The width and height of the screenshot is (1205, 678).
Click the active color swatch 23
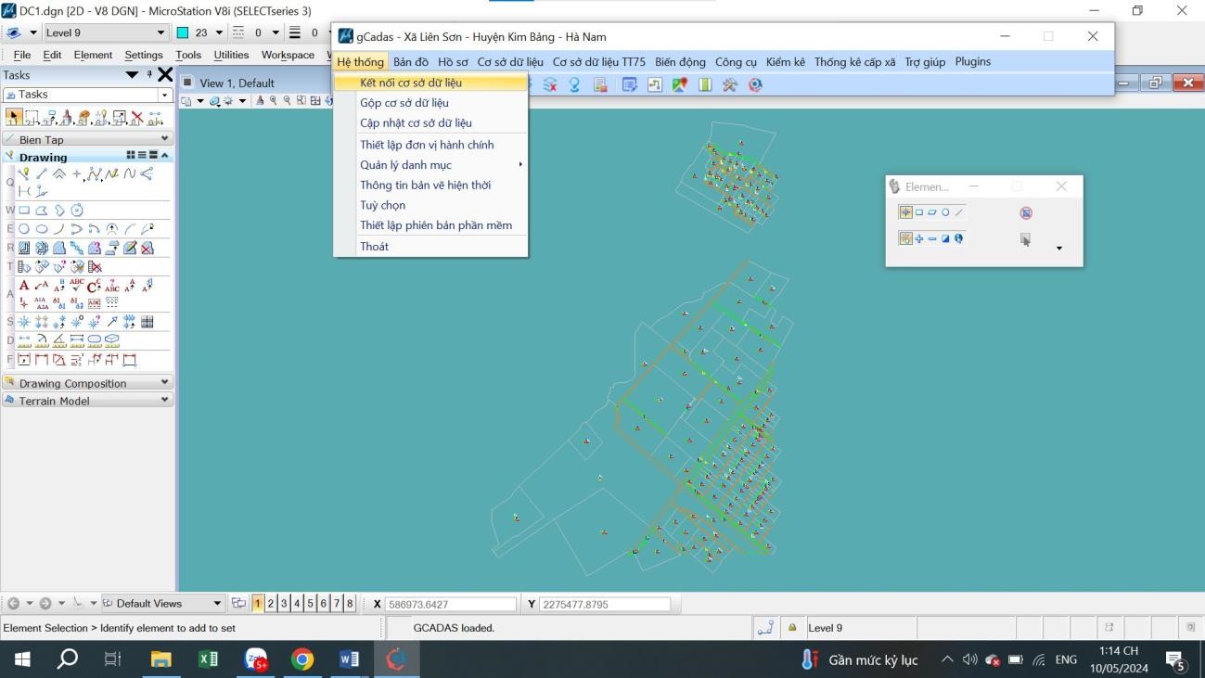(183, 32)
